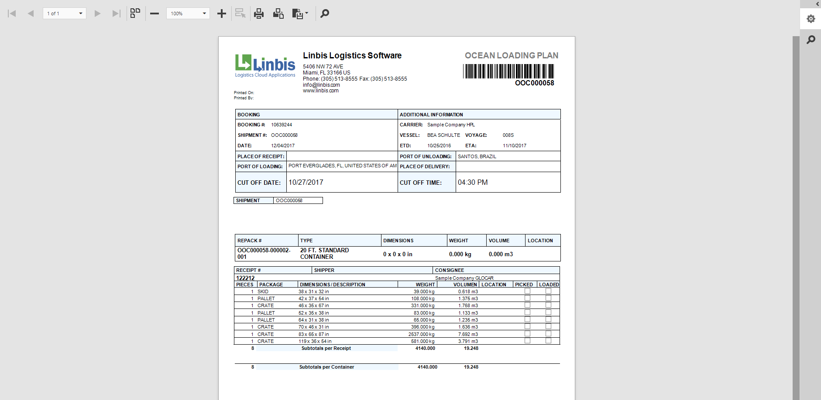Viewport: 821px width, 400px height.
Task: Check Picked box for 331.000 kg crate
Action: [x=527, y=305]
